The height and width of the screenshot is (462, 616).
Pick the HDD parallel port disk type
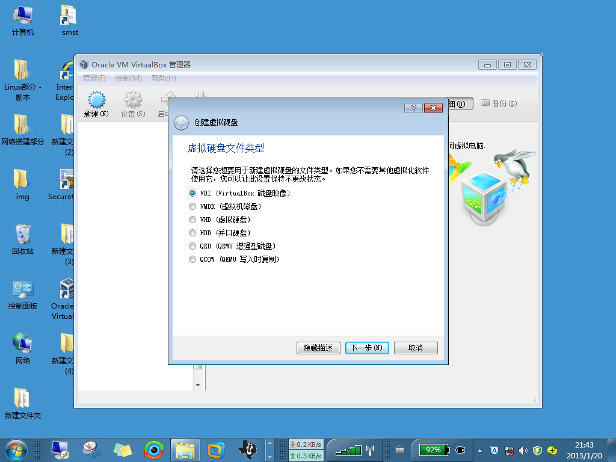click(x=219, y=233)
